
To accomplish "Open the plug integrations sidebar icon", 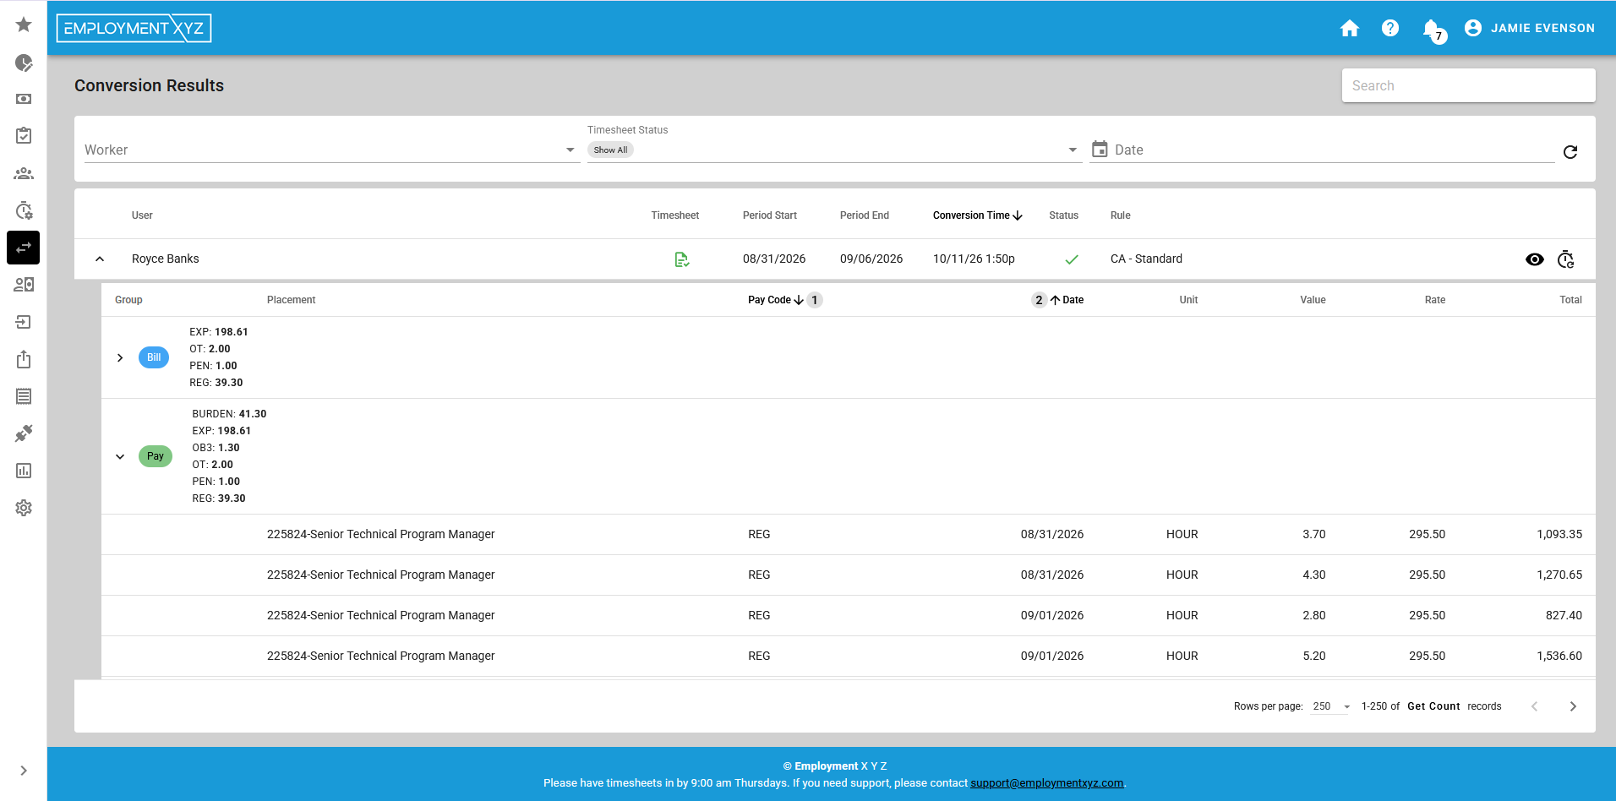I will [x=24, y=433].
